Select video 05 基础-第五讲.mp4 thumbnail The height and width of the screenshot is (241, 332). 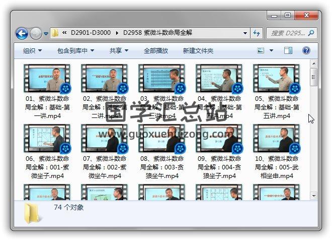click(x=276, y=79)
